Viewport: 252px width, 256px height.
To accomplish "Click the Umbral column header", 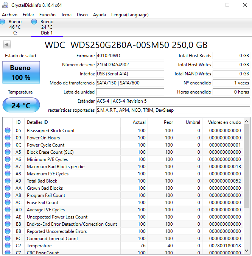I will tap(189, 122).
